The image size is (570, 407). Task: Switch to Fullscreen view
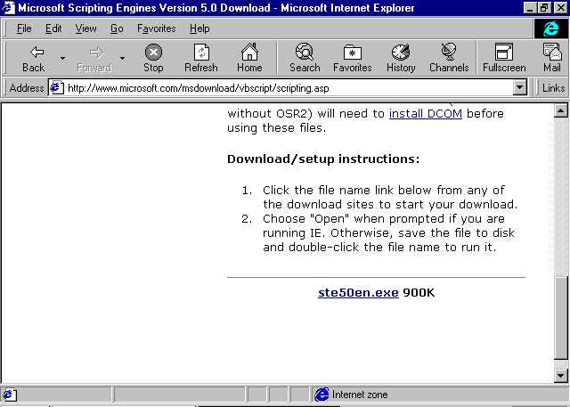pos(504,58)
